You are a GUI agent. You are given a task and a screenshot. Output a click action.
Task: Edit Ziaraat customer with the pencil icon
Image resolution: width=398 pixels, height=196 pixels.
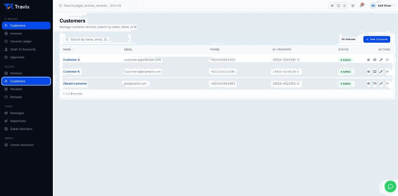click(381, 83)
